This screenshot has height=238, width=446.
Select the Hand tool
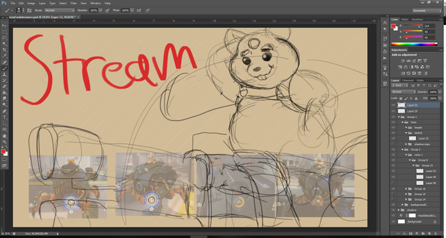click(5, 136)
